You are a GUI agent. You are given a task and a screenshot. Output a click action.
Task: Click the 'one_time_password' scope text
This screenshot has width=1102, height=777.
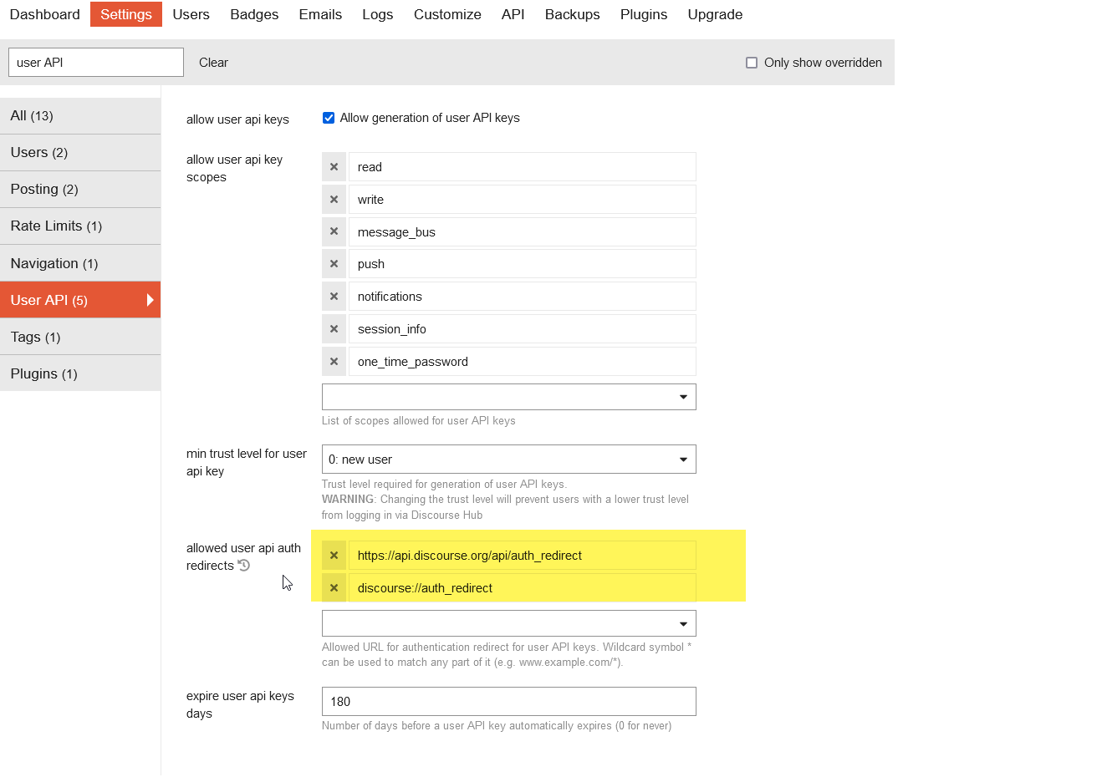(413, 362)
